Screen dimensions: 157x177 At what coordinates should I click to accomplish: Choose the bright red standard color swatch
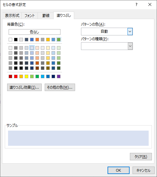(x=16, y=76)
